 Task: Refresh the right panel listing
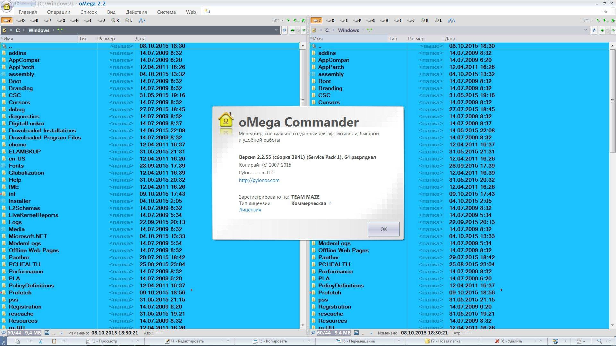[594, 30]
